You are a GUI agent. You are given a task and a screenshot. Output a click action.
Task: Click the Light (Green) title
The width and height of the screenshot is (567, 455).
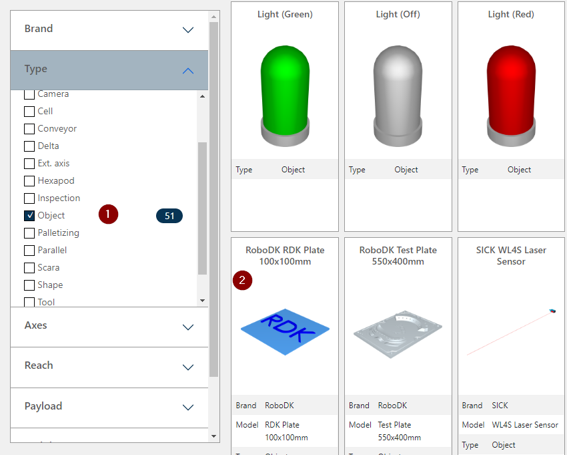(x=285, y=15)
